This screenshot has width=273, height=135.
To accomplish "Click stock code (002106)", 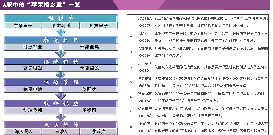I will pyautogui.click(x=145, y=71).
